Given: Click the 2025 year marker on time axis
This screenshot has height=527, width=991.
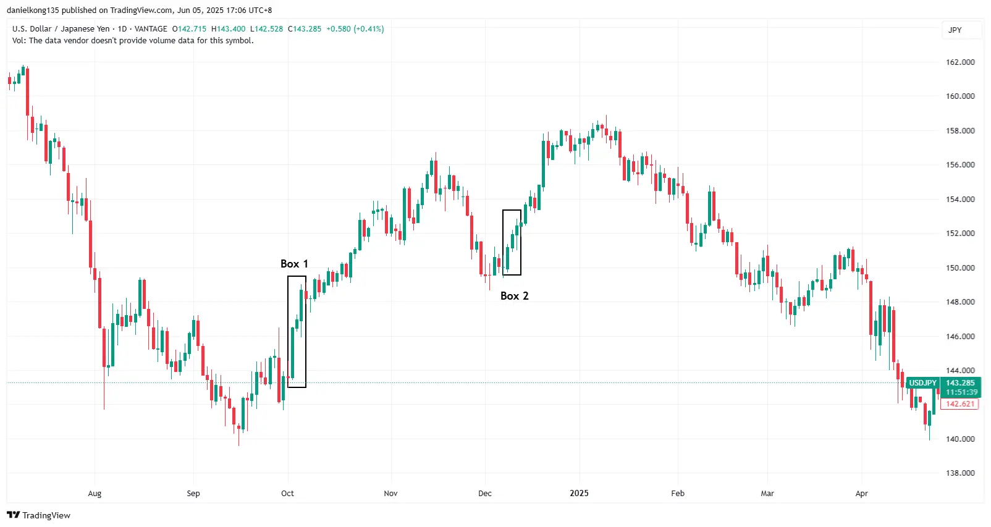Looking at the screenshot, I should click(x=579, y=493).
